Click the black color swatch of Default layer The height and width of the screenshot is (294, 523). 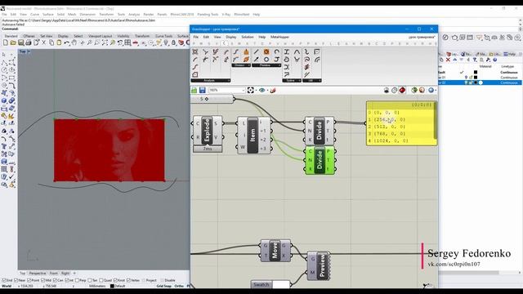click(476, 72)
